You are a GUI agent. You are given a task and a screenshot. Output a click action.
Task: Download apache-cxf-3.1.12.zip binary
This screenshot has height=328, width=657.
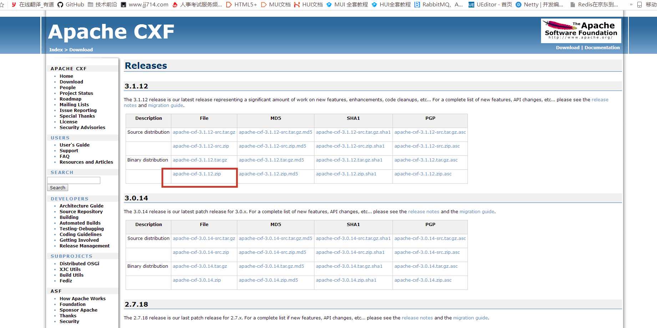(x=197, y=174)
